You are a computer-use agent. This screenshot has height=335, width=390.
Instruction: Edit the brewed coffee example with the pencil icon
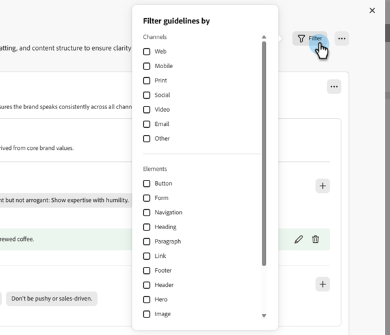pyautogui.click(x=298, y=239)
